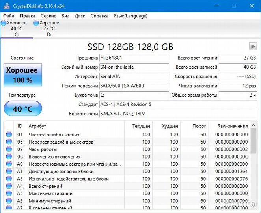This screenshot has width=261, height=213.
Task: Click the Прошивка field HT3618C1
Action: click(134, 58)
